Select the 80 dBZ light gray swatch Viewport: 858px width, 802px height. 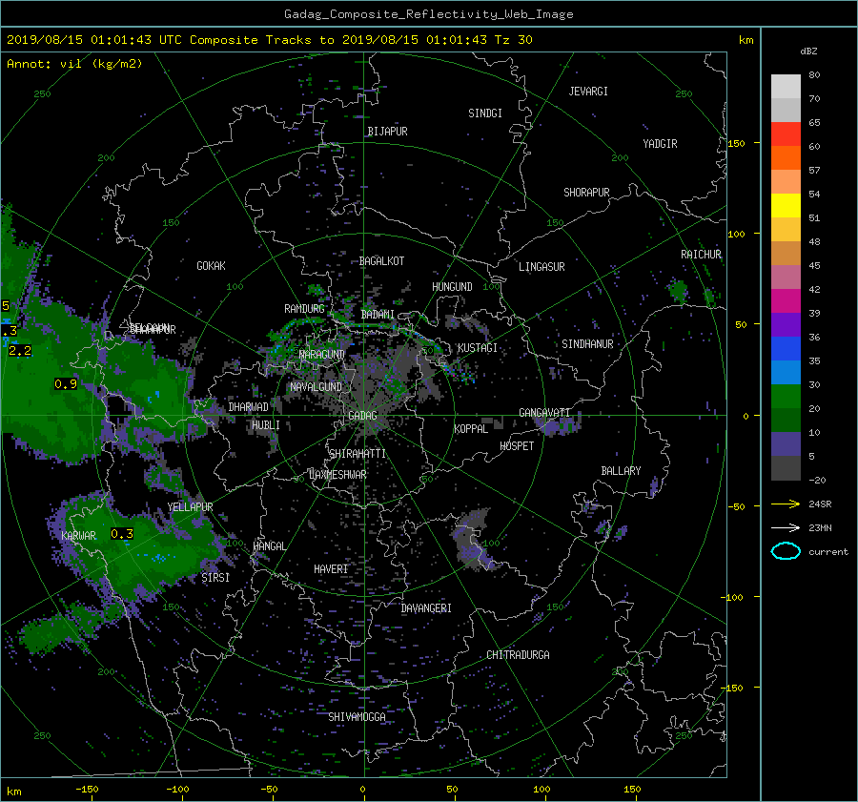(786, 86)
